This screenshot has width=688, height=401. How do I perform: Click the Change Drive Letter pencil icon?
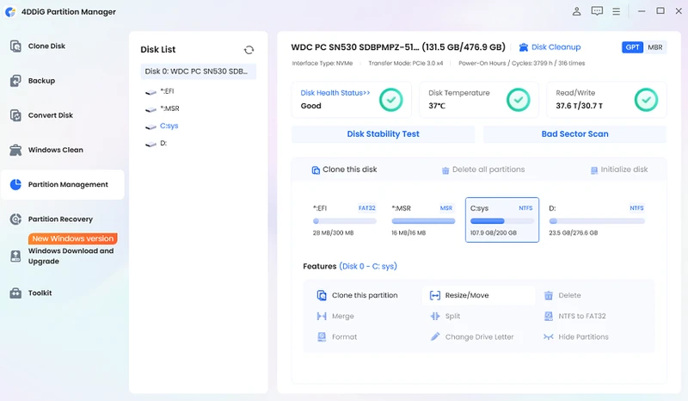(x=435, y=336)
